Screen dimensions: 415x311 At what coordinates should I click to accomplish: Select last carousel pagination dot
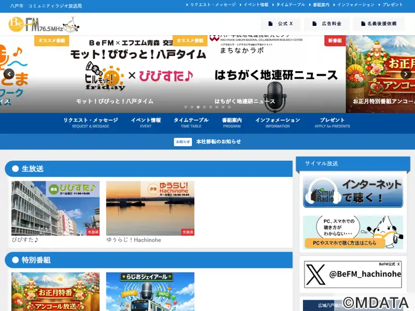coord(229,107)
